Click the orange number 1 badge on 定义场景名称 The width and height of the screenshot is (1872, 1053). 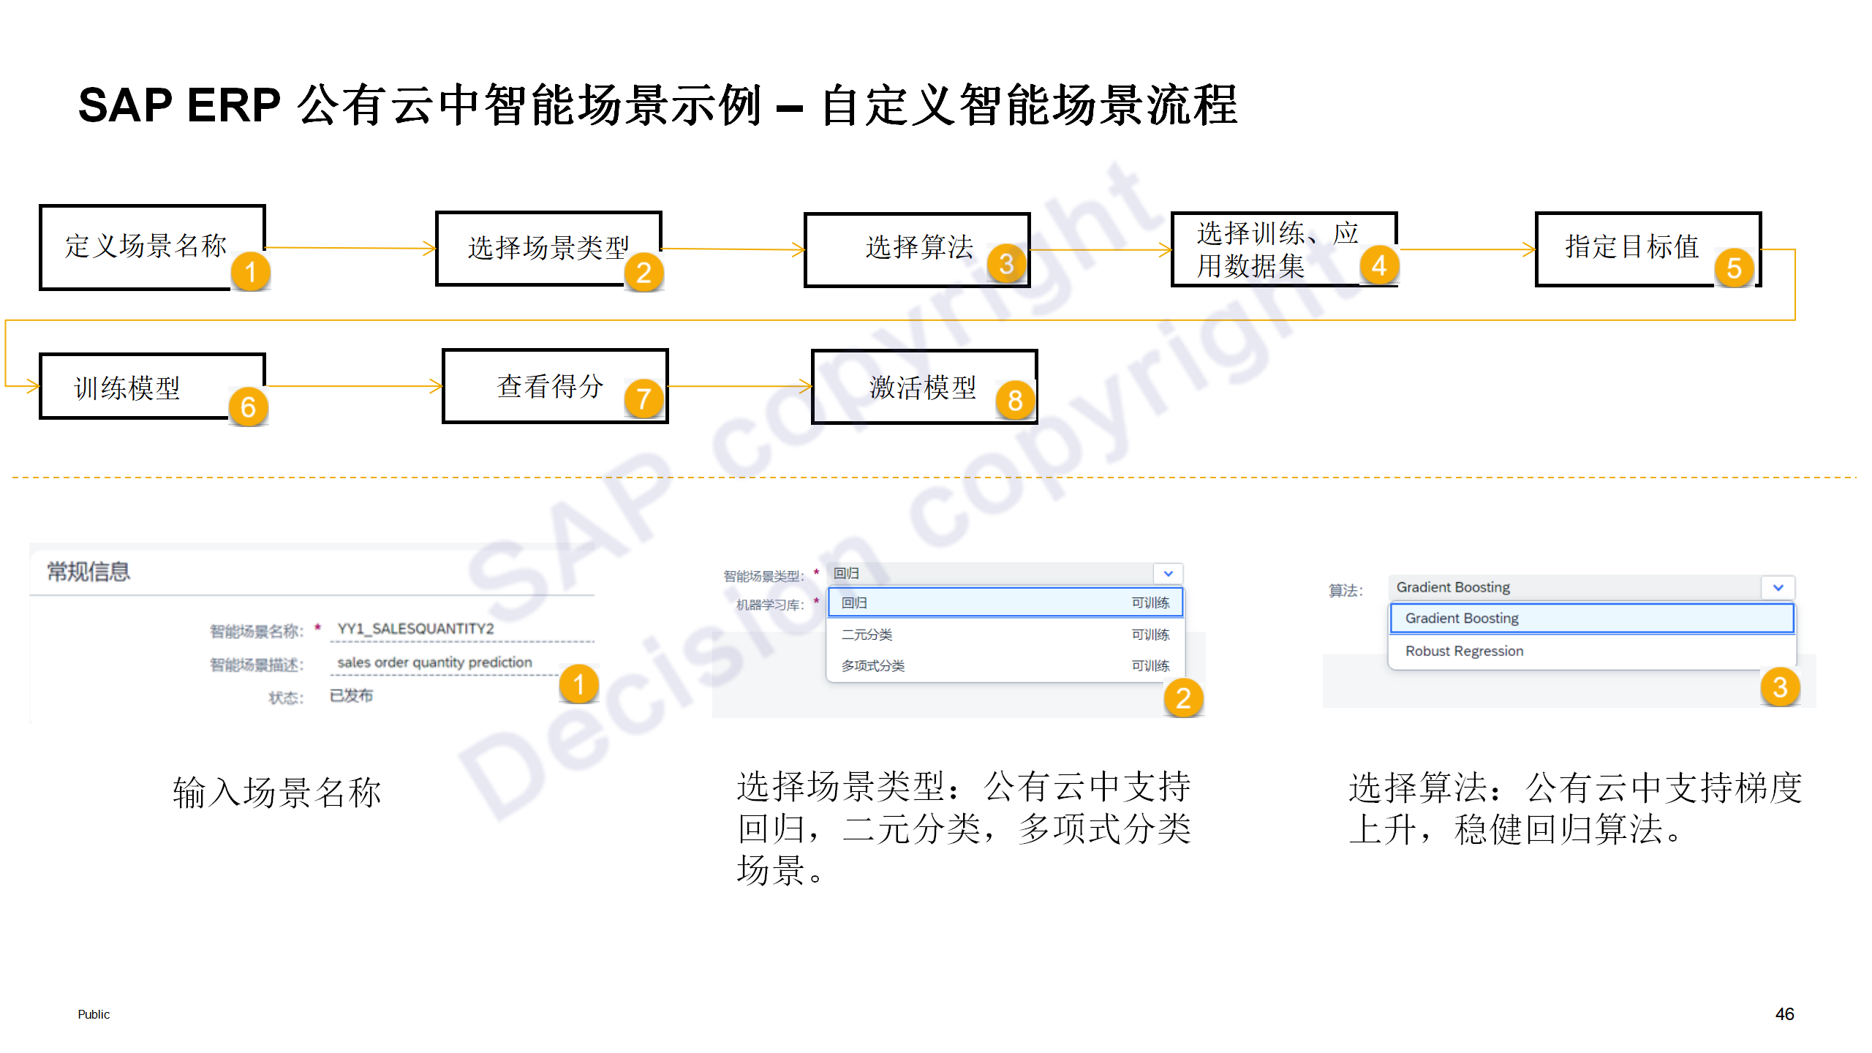250,272
